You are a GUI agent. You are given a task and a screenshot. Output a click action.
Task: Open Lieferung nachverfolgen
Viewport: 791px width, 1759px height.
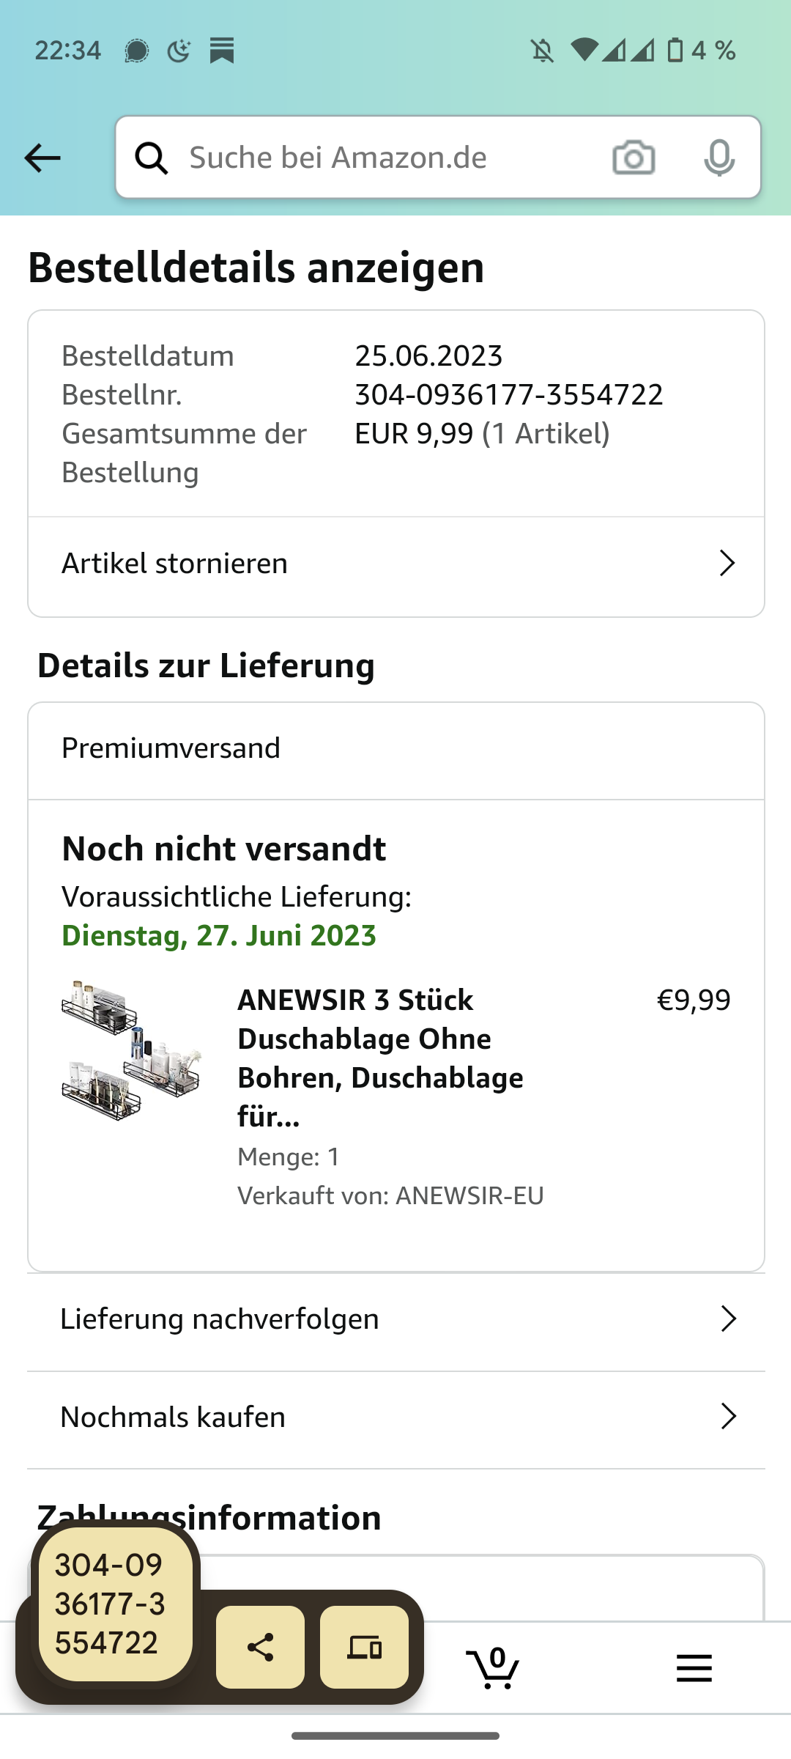point(220,1319)
